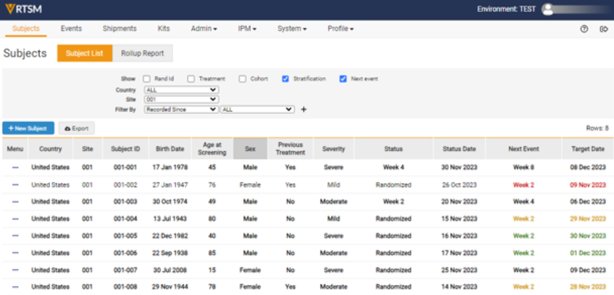
Task: Open row menu for subject 001-001
Action: 15,167
